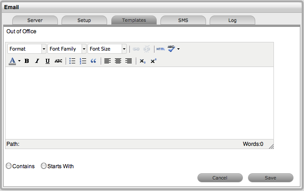Apply superscript formatting
The width and height of the screenshot is (304, 191).
(x=153, y=61)
